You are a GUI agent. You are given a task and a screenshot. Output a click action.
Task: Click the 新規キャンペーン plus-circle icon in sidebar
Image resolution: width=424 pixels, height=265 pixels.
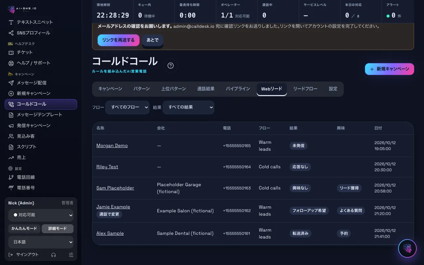click(11, 93)
